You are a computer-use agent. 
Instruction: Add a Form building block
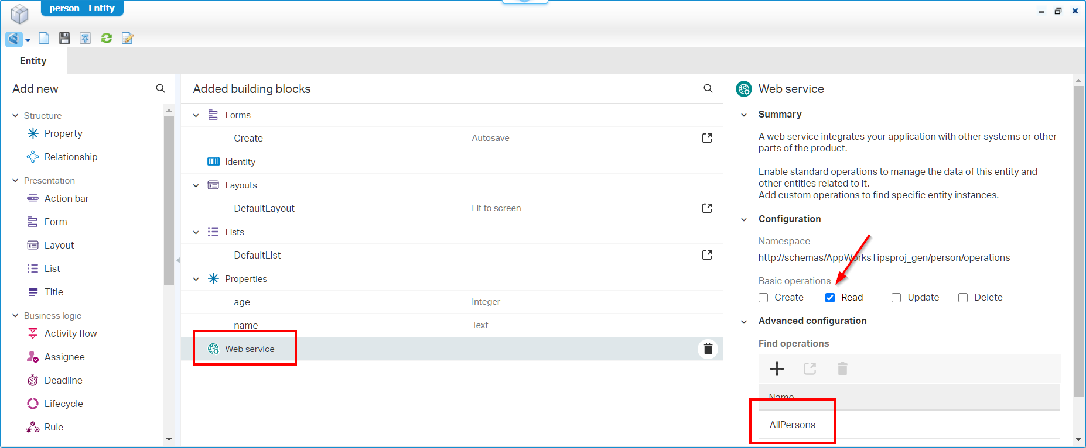(x=56, y=222)
